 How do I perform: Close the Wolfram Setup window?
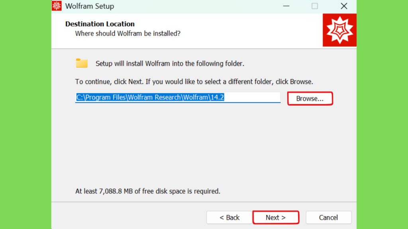(x=344, y=6)
